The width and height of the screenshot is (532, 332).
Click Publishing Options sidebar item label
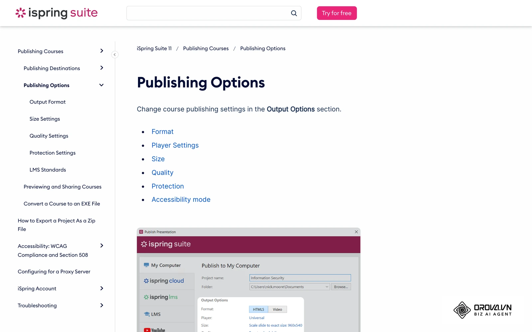coord(47,85)
